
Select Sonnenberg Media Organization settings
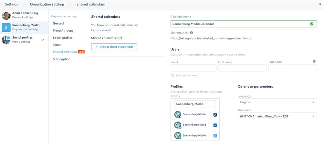point(24,27)
